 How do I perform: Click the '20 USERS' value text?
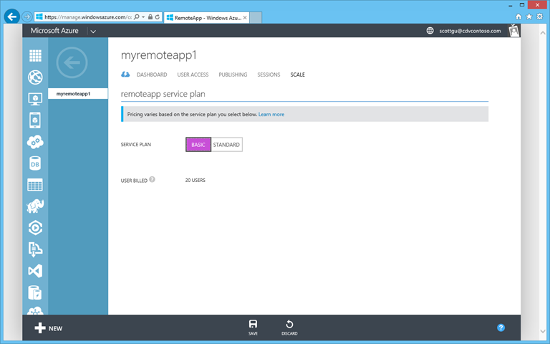tap(196, 180)
